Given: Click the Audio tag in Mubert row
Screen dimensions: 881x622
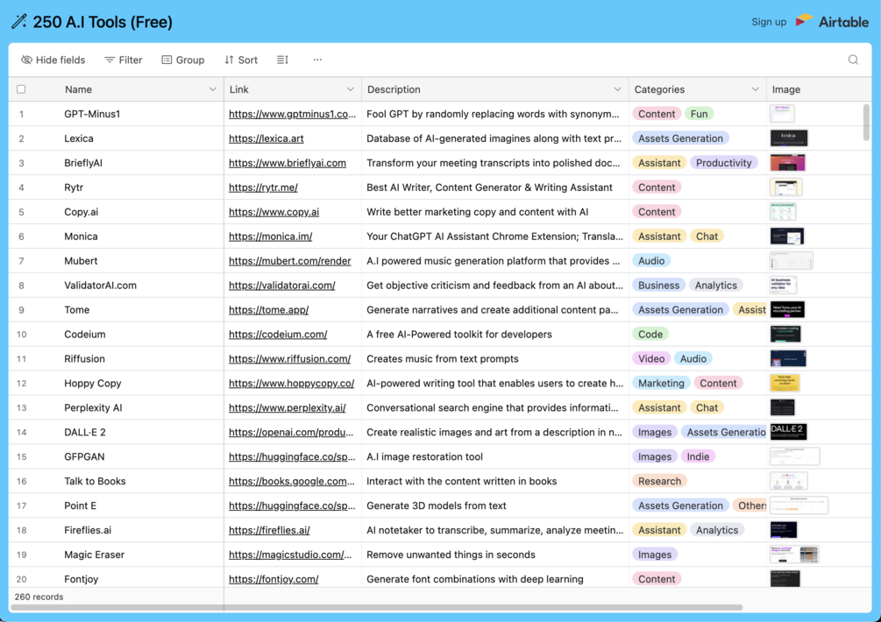Looking at the screenshot, I should (x=651, y=261).
